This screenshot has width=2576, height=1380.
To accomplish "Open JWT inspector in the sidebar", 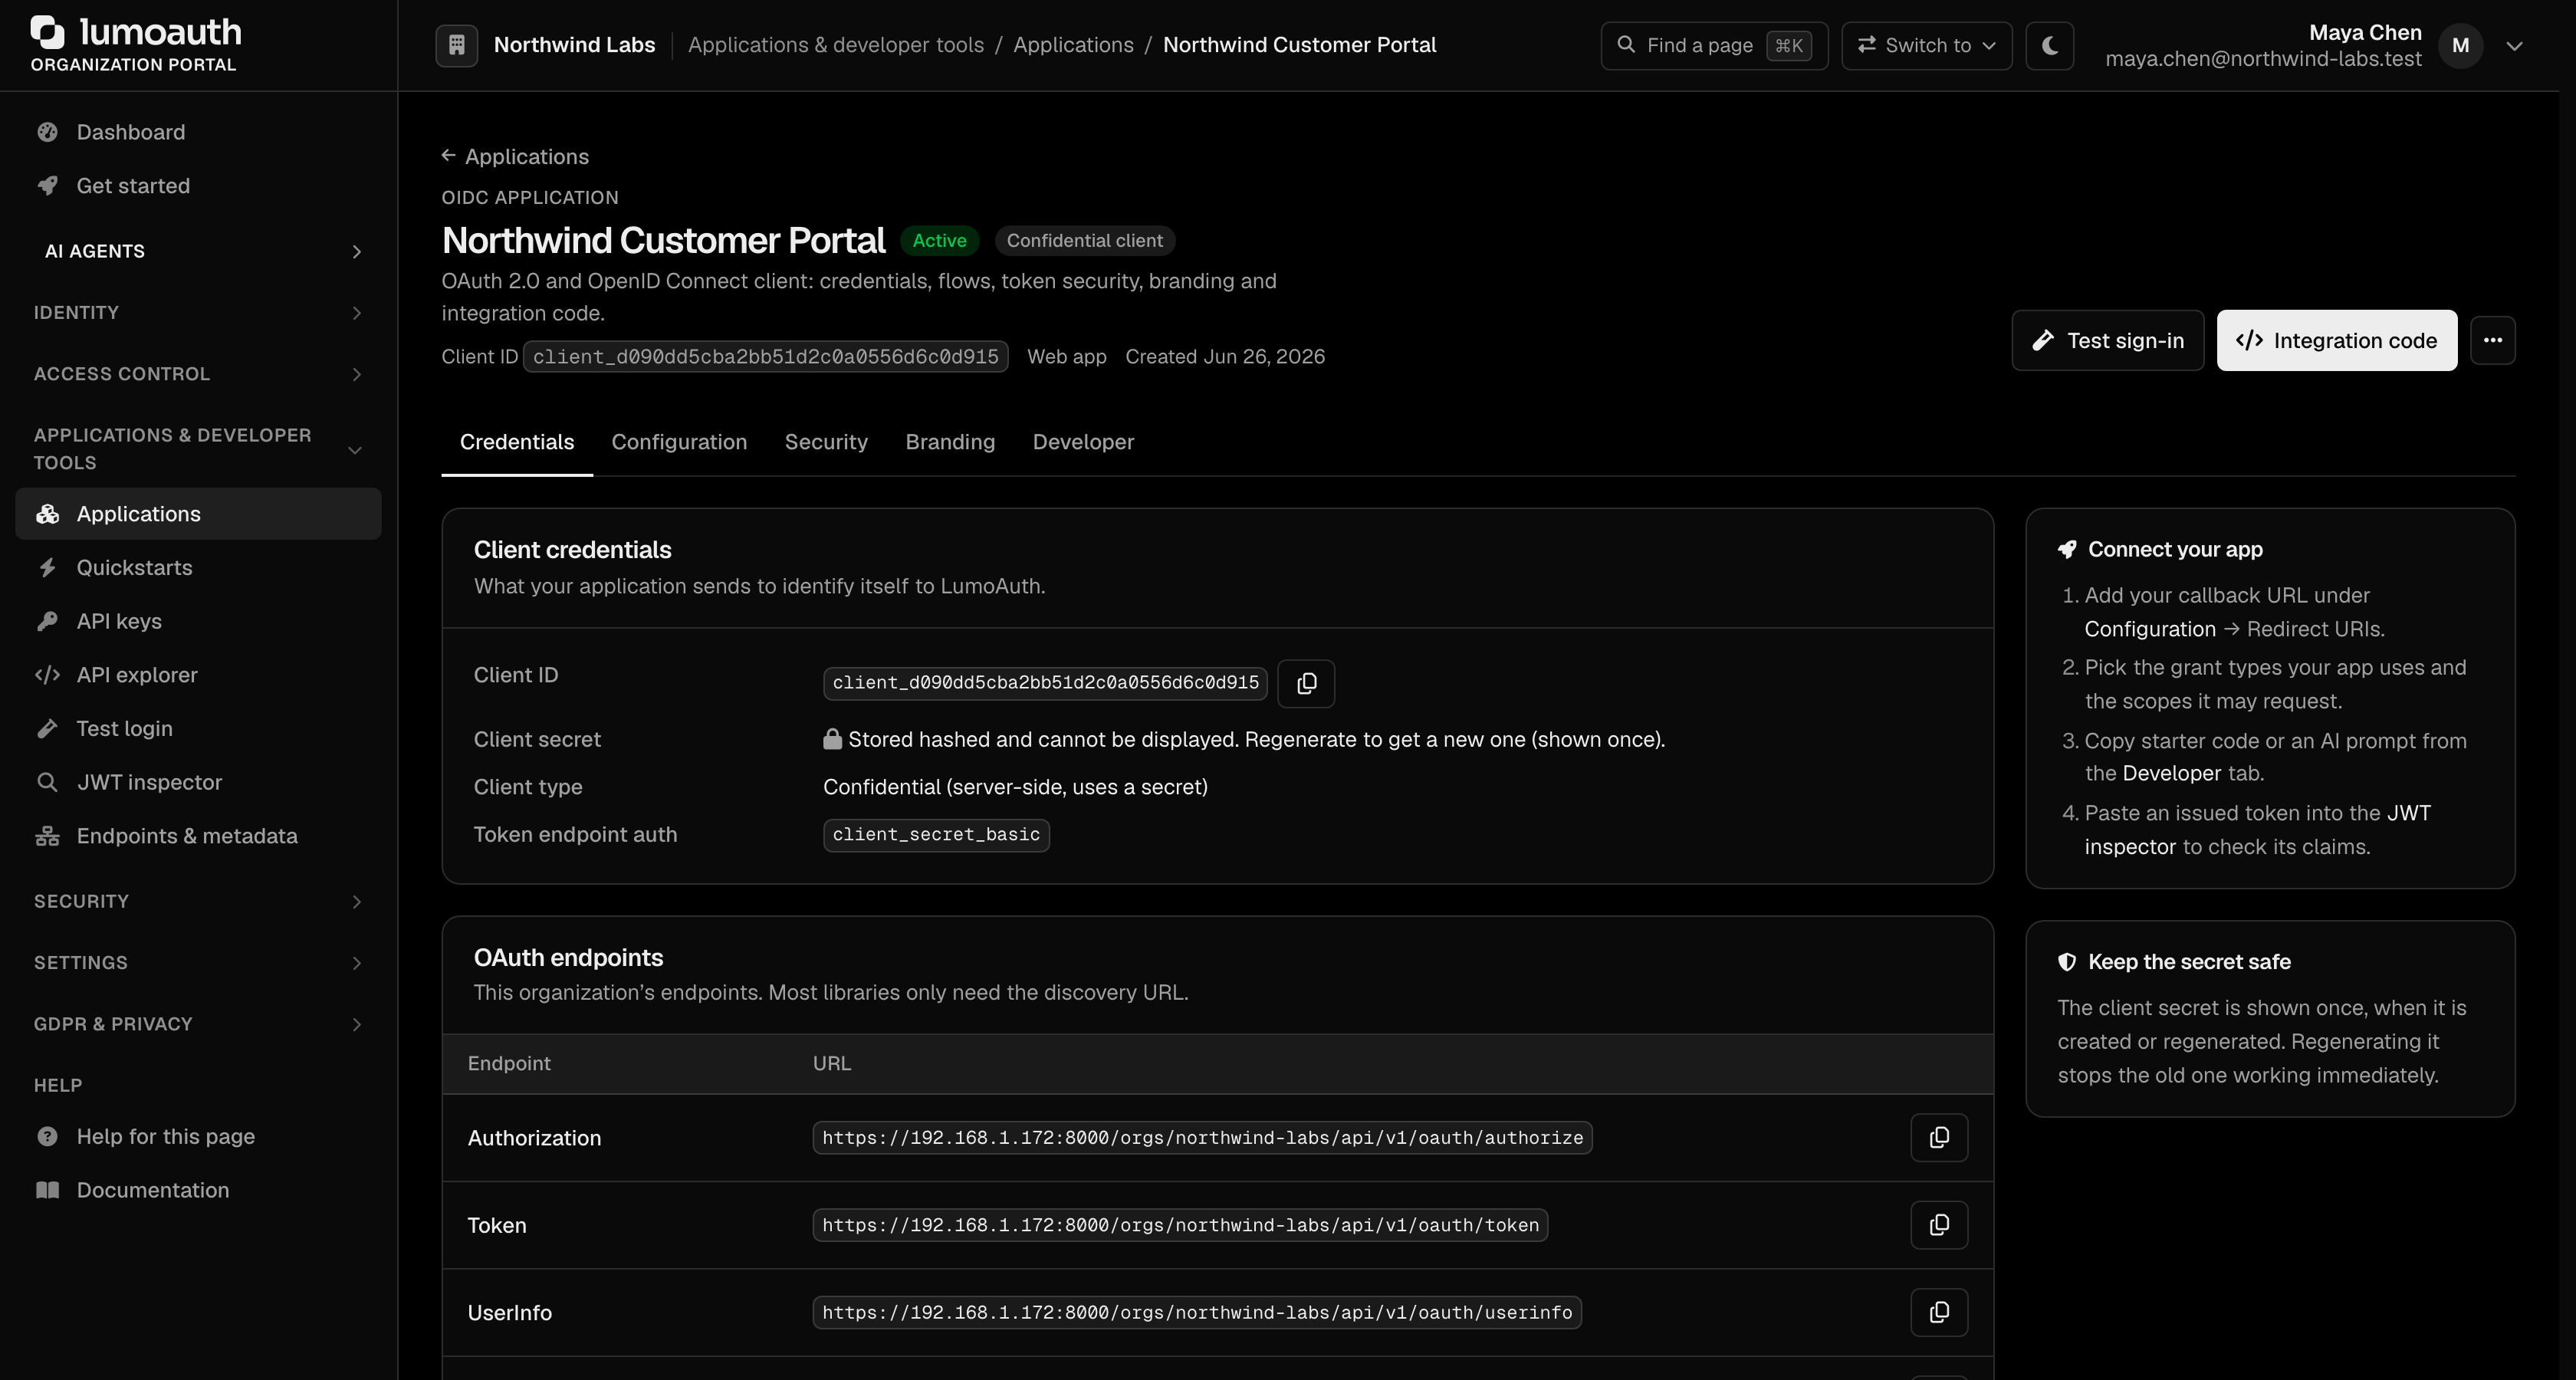I will tap(198, 782).
